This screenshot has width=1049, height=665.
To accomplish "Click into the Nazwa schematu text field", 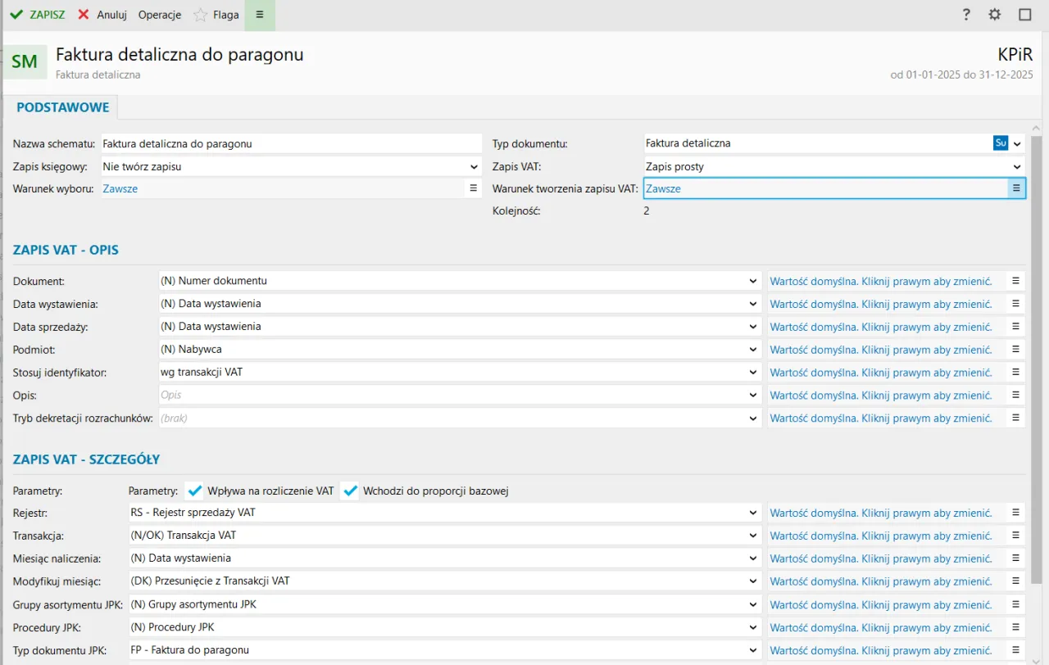I will pos(291,143).
